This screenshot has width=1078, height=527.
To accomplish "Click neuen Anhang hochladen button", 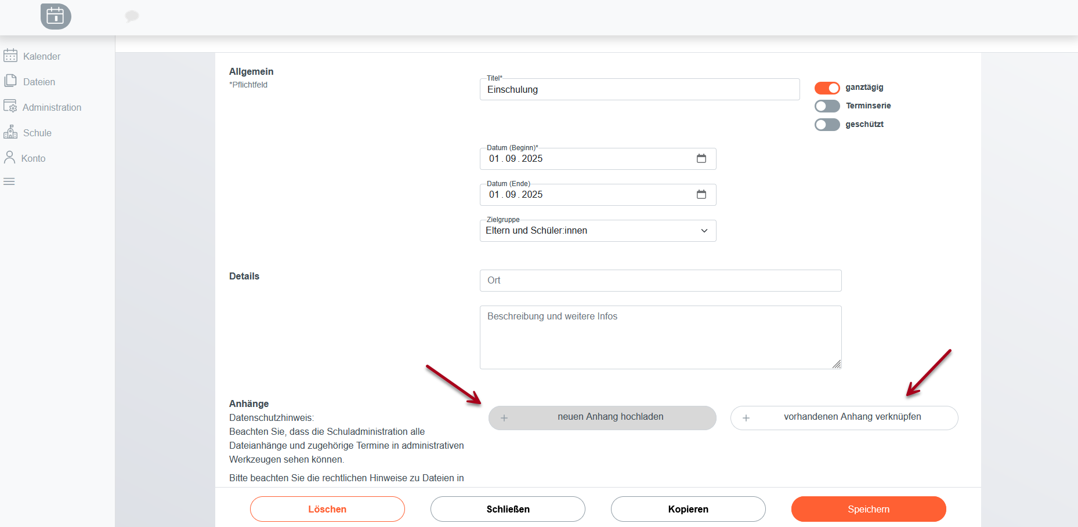I will [x=602, y=417].
